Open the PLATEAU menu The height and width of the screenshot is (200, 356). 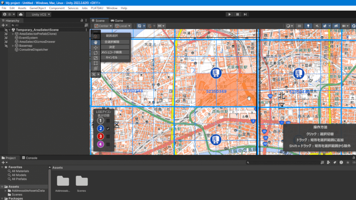[x=97, y=8]
